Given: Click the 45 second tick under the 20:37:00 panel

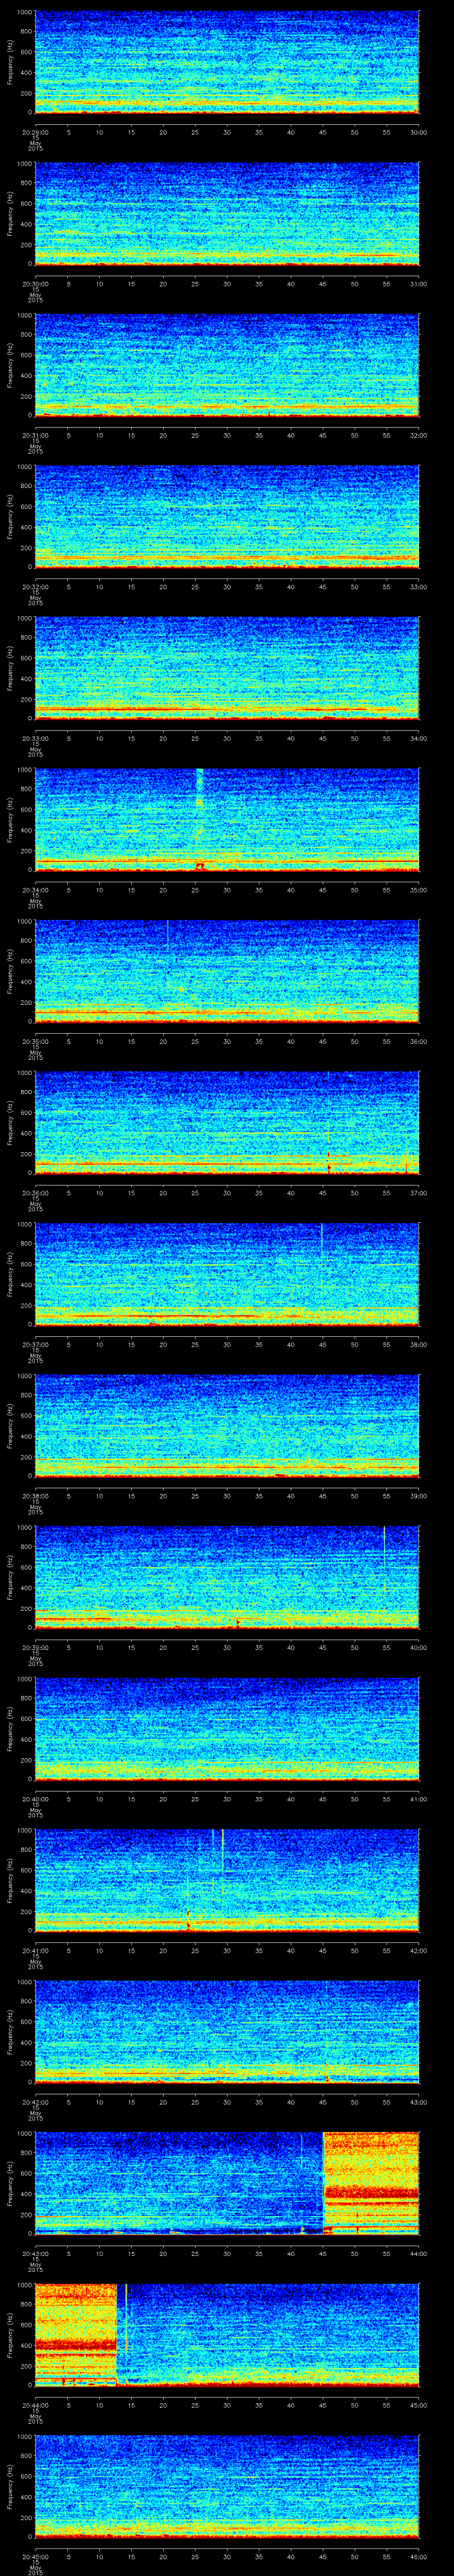Looking at the screenshot, I should point(322,1344).
